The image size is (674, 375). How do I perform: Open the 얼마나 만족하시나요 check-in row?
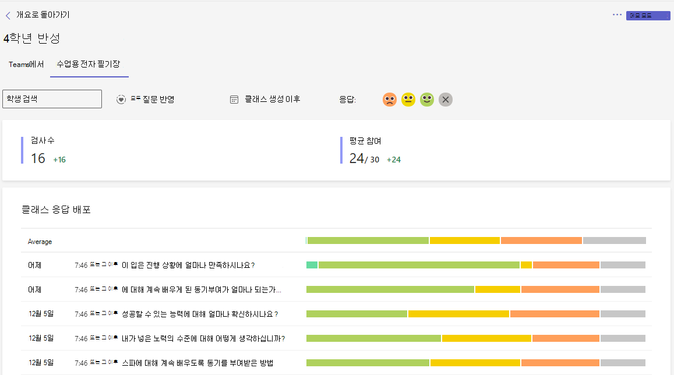point(336,265)
